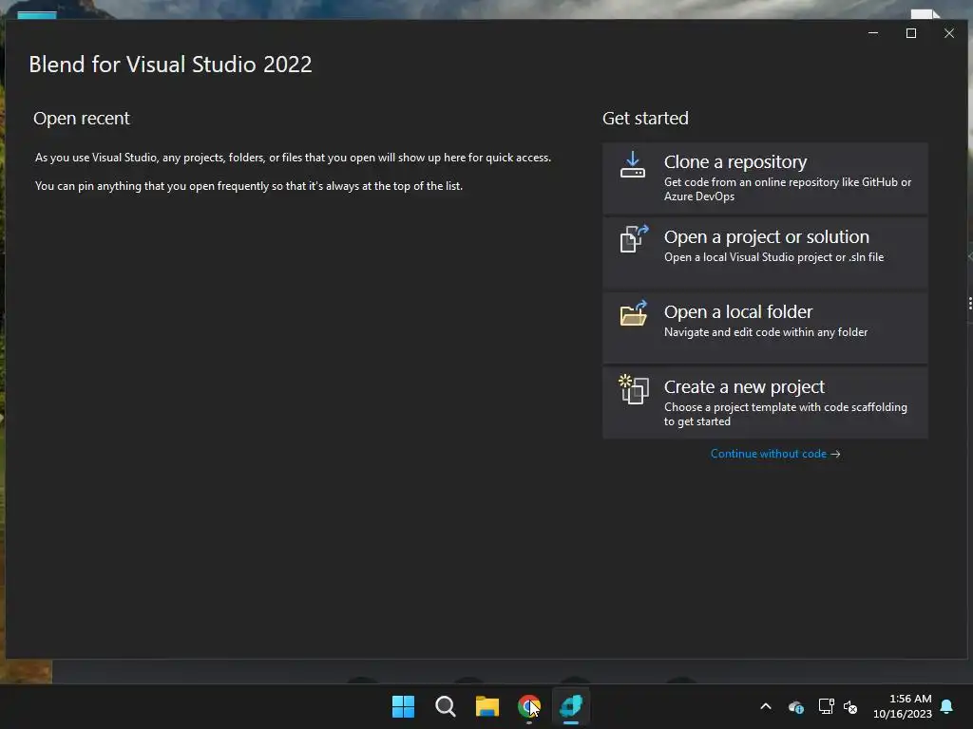Open taskbar Search
The height and width of the screenshot is (729, 973).
tap(445, 706)
